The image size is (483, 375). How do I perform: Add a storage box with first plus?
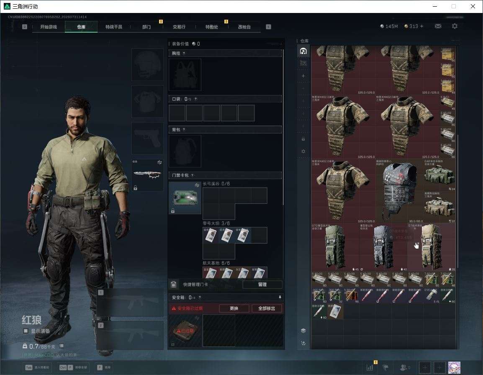click(x=303, y=76)
